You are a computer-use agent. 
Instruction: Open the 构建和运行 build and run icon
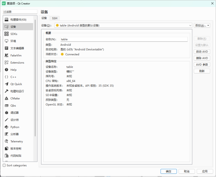[7, 91]
